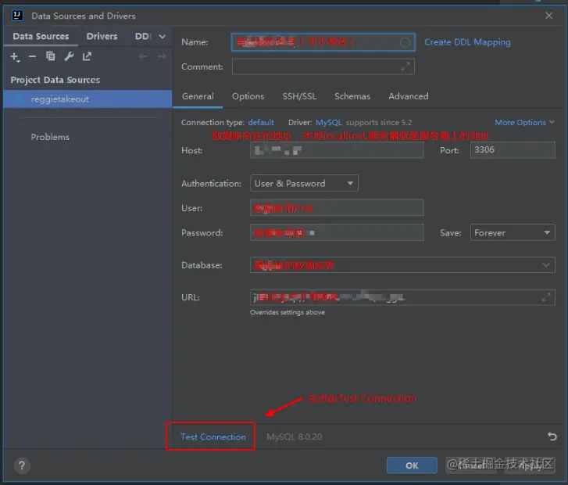
Task: Open the More Options menu
Action: click(524, 123)
